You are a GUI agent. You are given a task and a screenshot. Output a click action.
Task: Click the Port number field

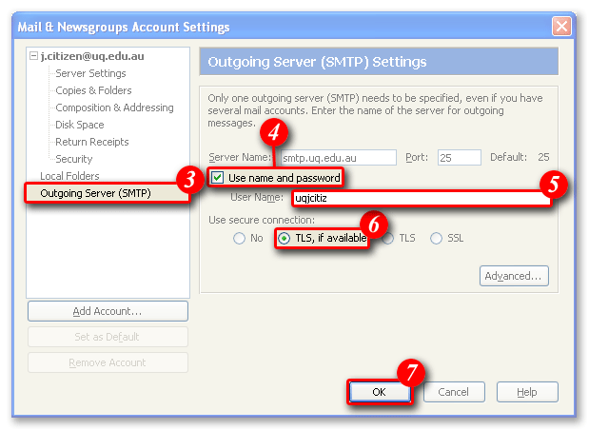(x=458, y=158)
